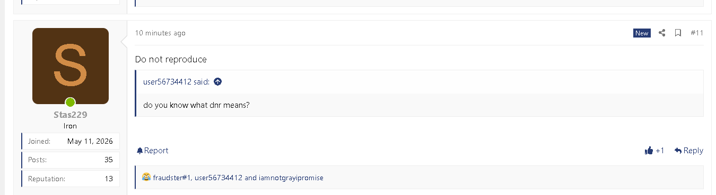
Task: Open iamnotgrayipromise in reactions list
Action: pyautogui.click(x=291, y=178)
